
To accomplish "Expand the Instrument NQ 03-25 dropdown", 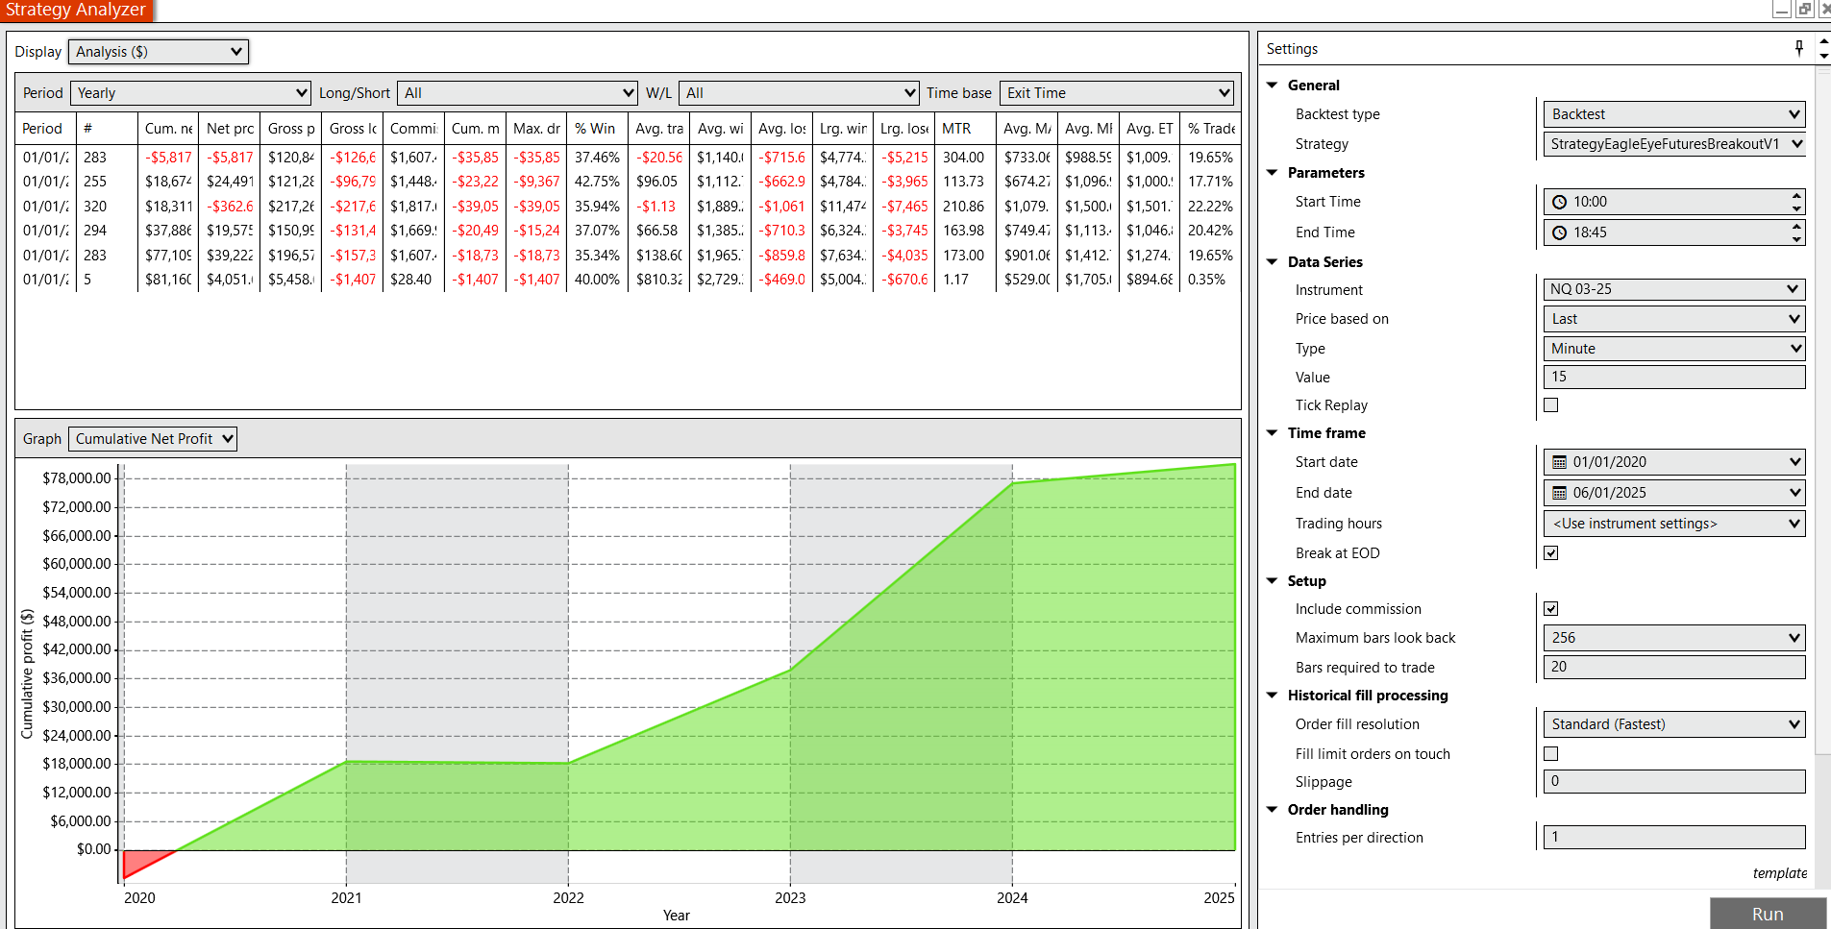I will pos(1673,289).
